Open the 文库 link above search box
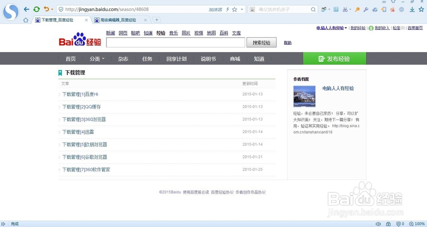The width and height of the screenshot is (427, 227). (x=237, y=33)
